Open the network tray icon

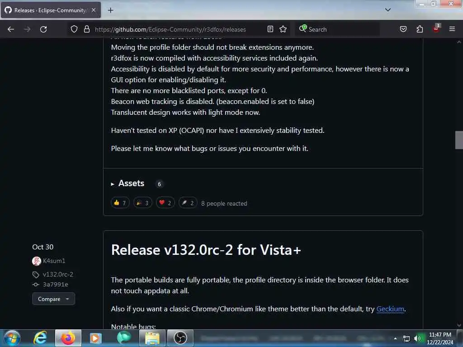(x=406, y=339)
